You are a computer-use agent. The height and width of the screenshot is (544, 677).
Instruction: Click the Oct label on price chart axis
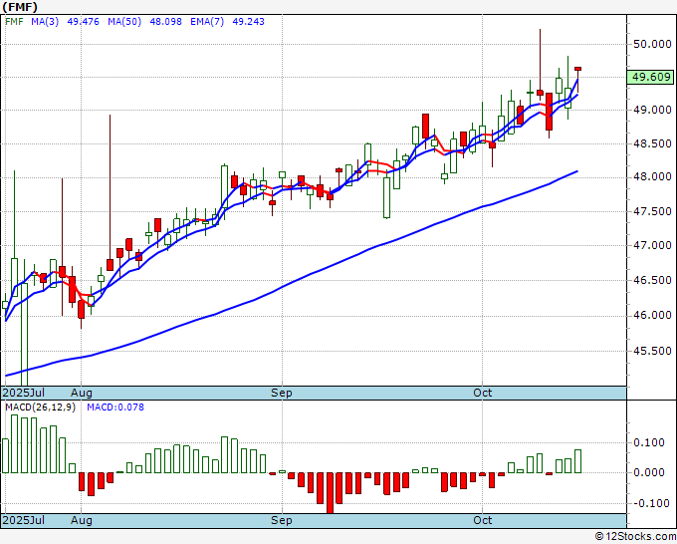(x=482, y=393)
